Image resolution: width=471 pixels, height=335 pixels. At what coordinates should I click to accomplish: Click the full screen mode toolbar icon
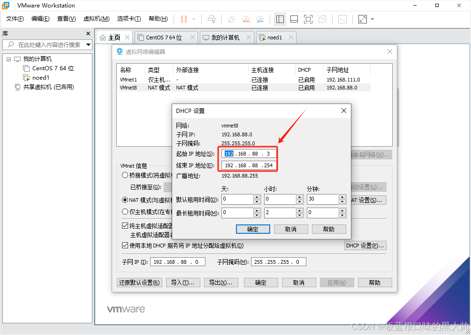click(x=308, y=19)
